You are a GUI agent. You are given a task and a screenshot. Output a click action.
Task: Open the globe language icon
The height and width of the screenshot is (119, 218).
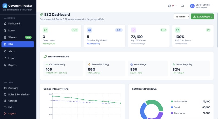[x=169, y=6]
